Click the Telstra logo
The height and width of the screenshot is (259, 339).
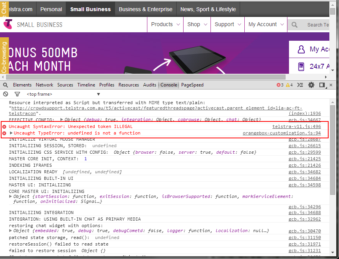click(x=8, y=25)
